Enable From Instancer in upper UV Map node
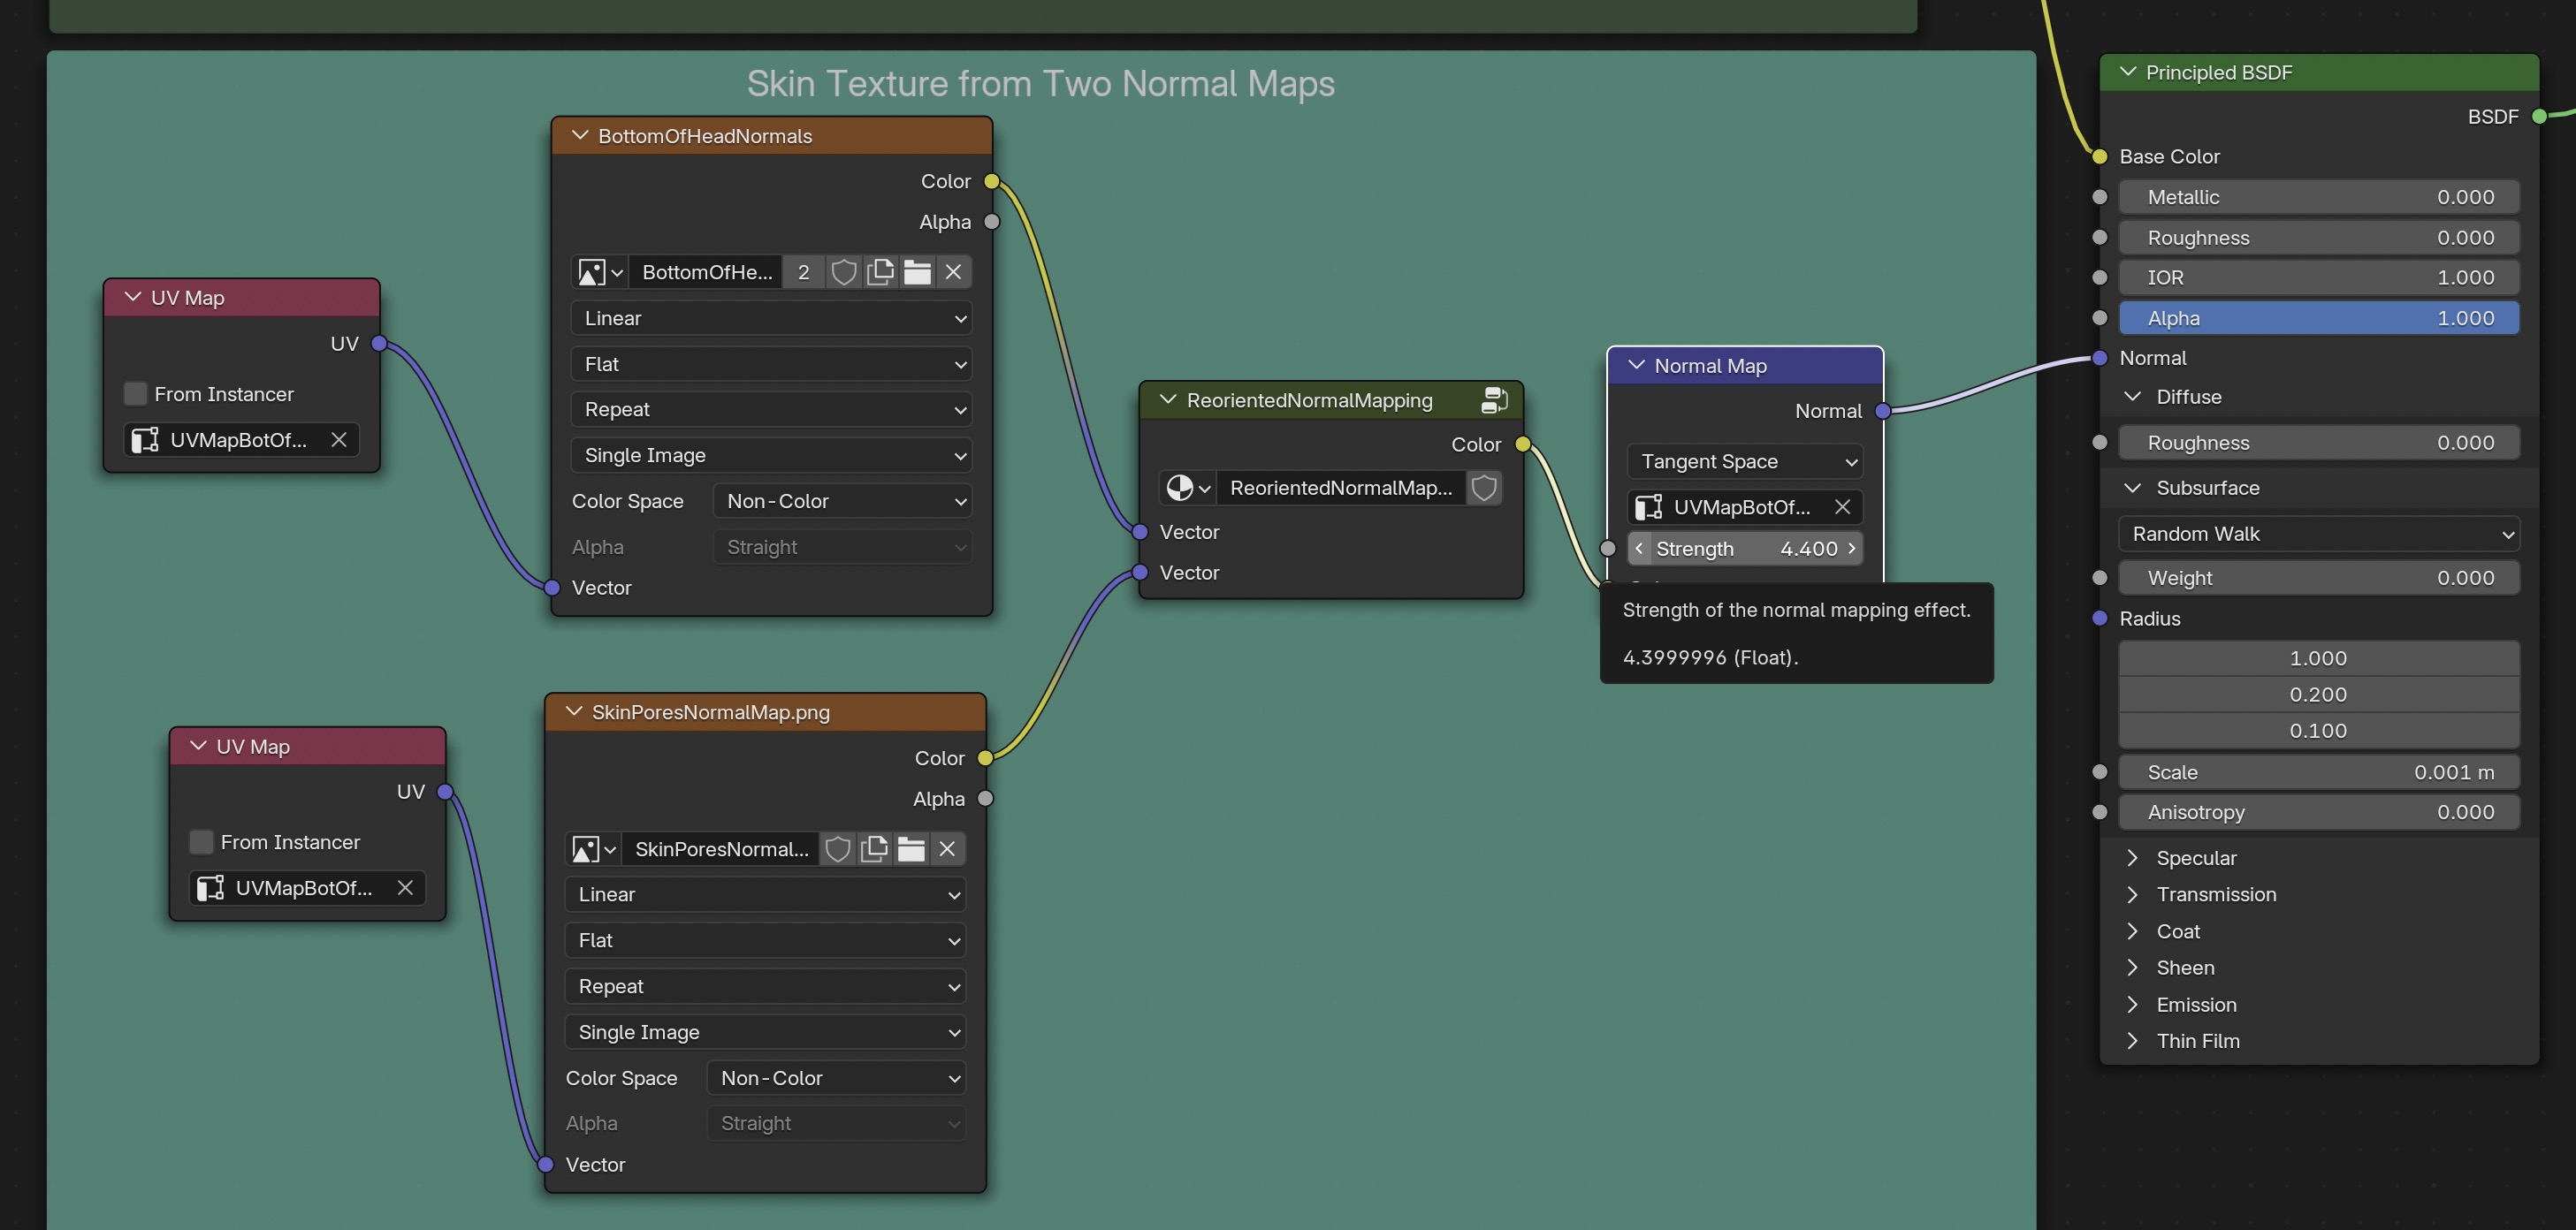Image resolution: width=2576 pixels, height=1230 pixels. click(x=136, y=394)
